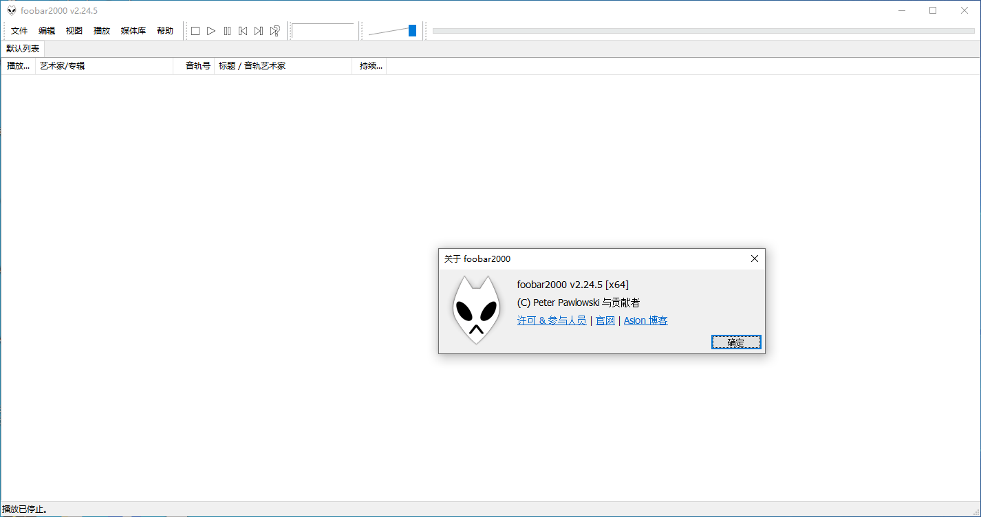Viewport: 981px width, 517px height.
Task: Select the 默认列表 playlist tab
Action: click(x=23, y=49)
